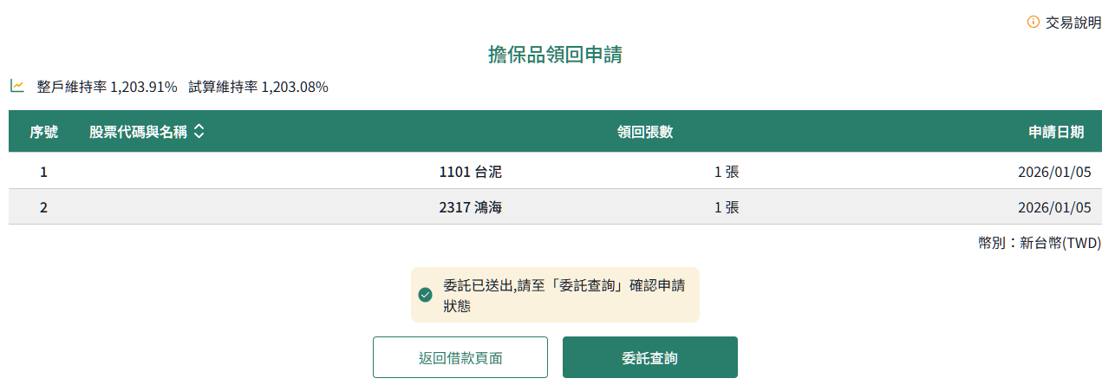Image resolution: width=1115 pixels, height=385 pixels.
Task: Sort by 股票代碼與名稱 chevron arrows
Action: click(x=199, y=132)
